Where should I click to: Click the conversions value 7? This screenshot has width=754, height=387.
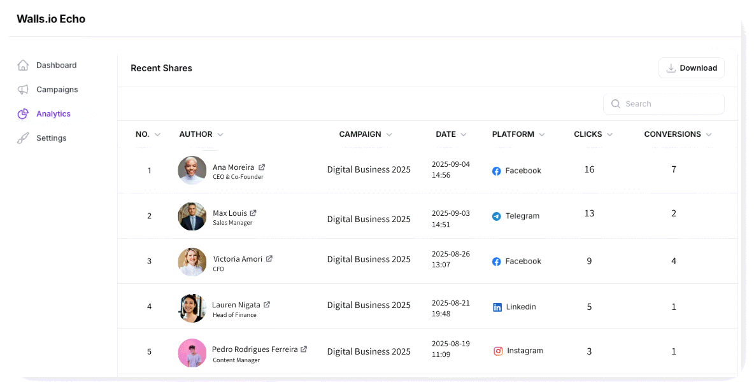click(x=674, y=169)
